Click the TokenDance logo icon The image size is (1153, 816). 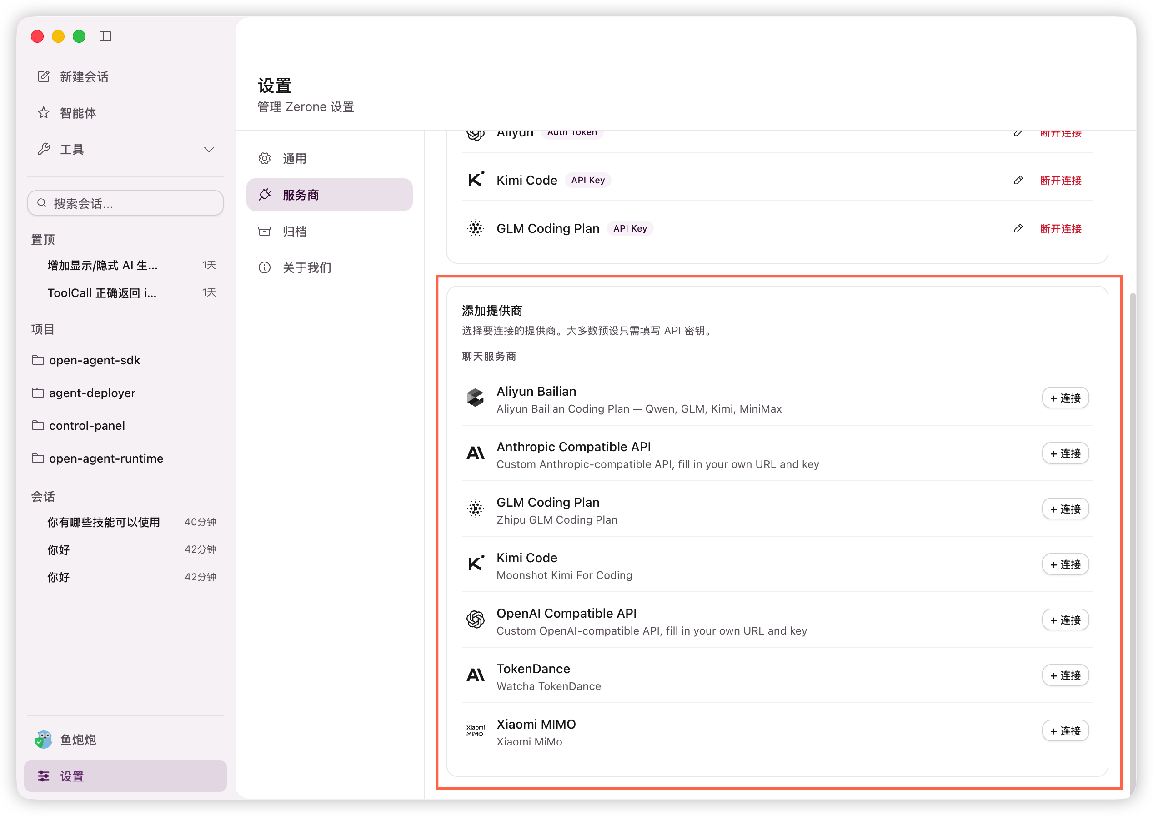click(476, 675)
